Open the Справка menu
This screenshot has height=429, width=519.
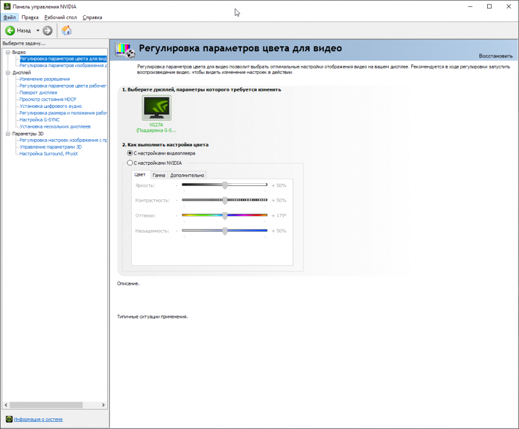coord(92,17)
